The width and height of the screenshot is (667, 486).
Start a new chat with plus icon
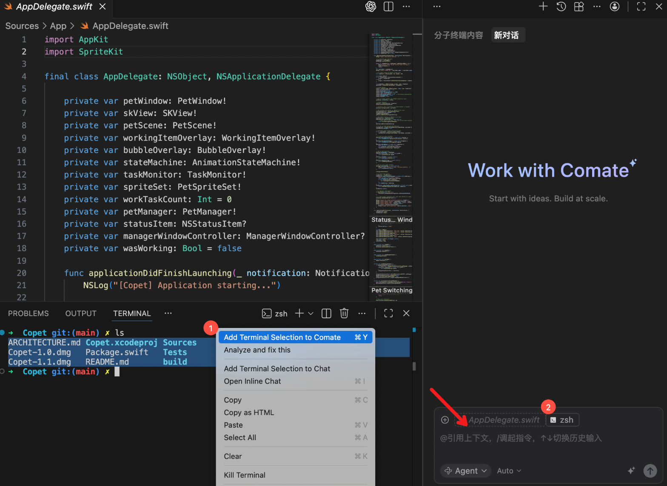pyautogui.click(x=543, y=6)
